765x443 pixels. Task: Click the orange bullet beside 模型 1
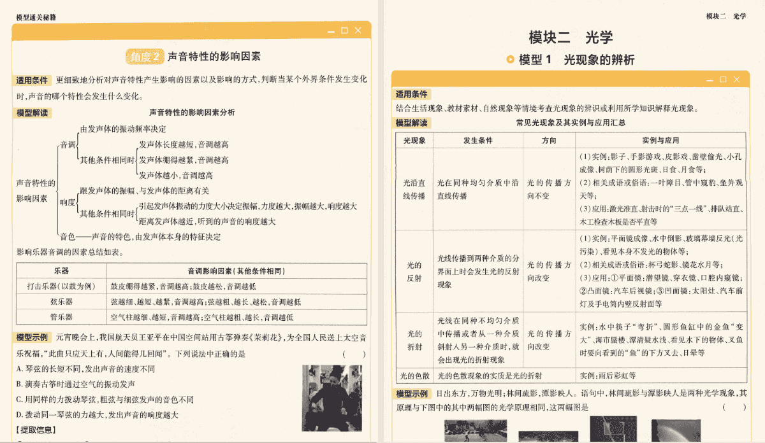pyautogui.click(x=510, y=60)
